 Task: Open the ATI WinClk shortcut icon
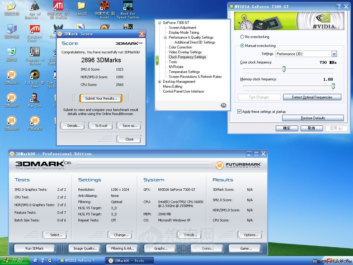pos(58,10)
